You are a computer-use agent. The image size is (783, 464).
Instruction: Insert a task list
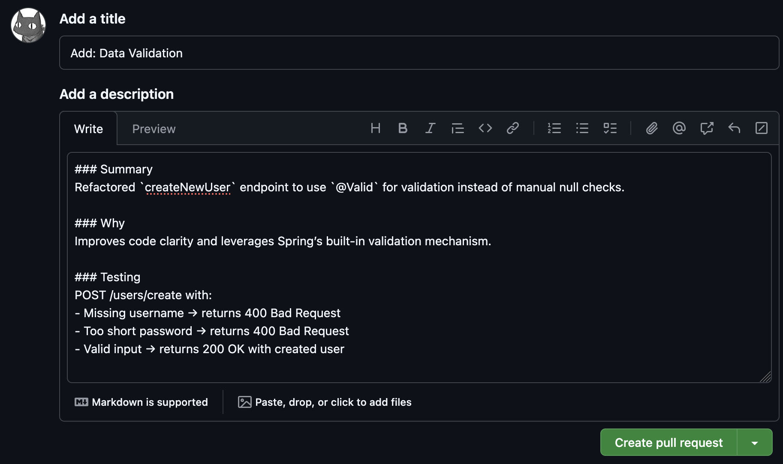point(611,128)
